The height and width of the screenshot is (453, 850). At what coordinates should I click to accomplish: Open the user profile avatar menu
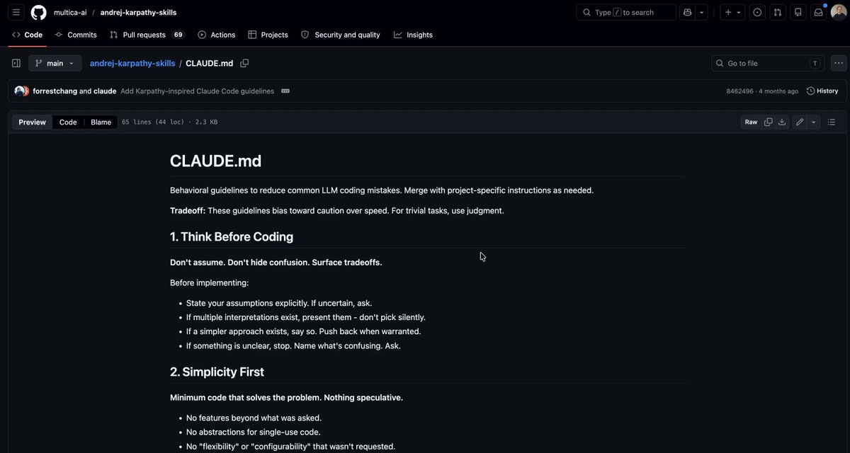point(839,12)
